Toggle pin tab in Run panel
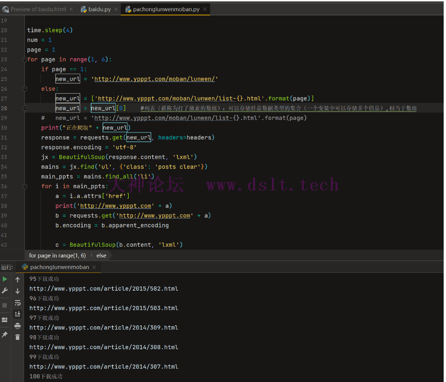The image size is (446, 382). [x=5, y=334]
